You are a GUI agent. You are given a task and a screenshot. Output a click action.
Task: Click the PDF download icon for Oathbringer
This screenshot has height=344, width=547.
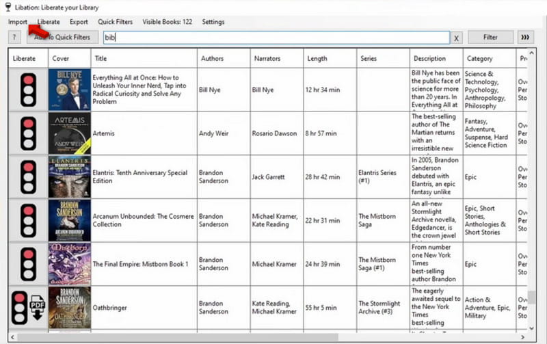38,307
